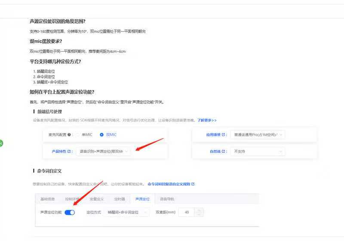The image size is (344, 241).
Task: Click the heading 双mic摆放要求?
Action: pyautogui.click(x=46, y=41)
